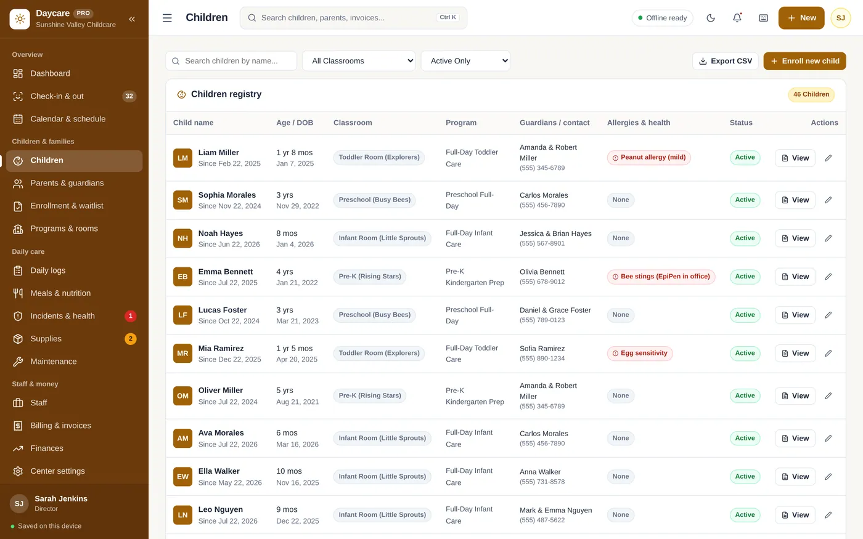Image resolution: width=863 pixels, height=539 pixels.
Task: Edit Sophia Morales with the pencil icon
Action: pyautogui.click(x=828, y=200)
